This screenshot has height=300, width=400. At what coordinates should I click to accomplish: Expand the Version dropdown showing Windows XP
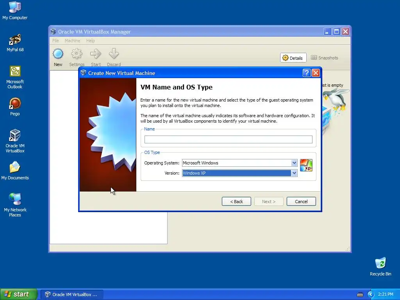point(294,173)
